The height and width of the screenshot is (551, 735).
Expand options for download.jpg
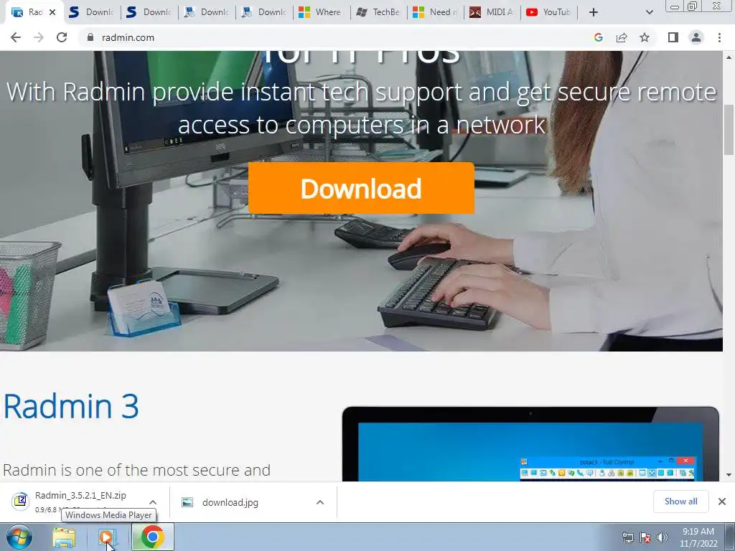tap(320, 502)
